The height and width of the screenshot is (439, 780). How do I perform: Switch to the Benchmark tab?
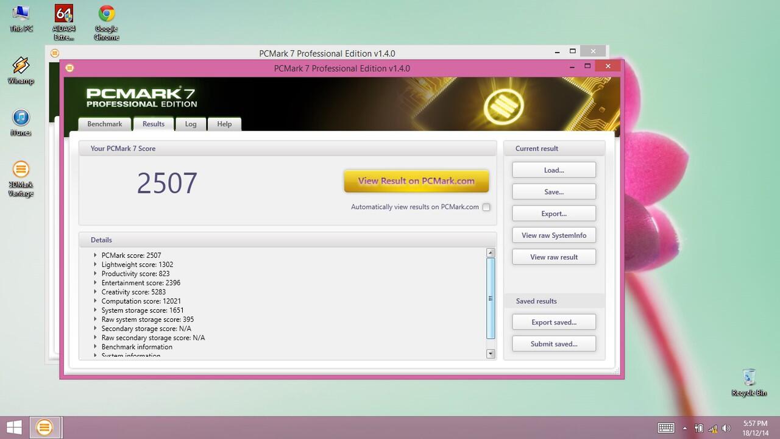[105, 124]
